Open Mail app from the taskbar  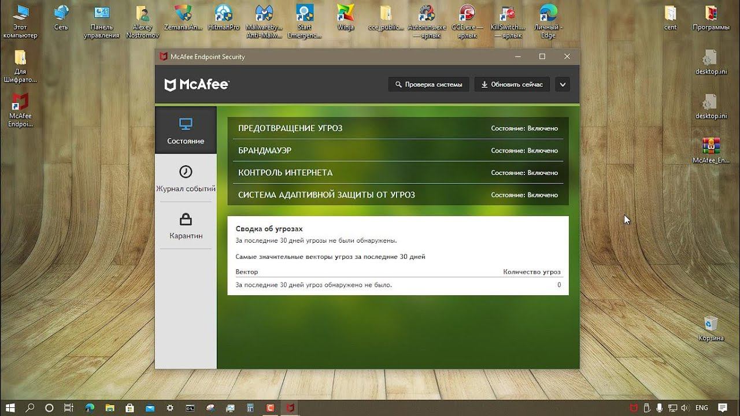point(150,407)
